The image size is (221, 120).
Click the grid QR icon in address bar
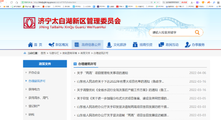151,2
